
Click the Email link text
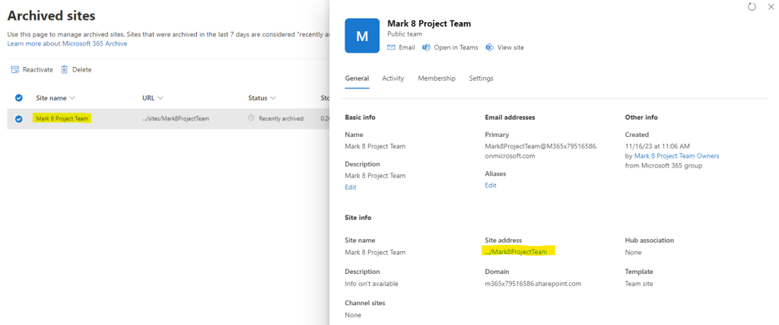point(407,47)
